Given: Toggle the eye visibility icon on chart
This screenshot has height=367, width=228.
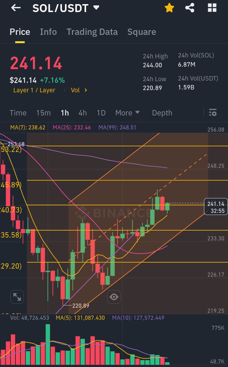Looking at the screenshot, I should (x=114, y=297).
